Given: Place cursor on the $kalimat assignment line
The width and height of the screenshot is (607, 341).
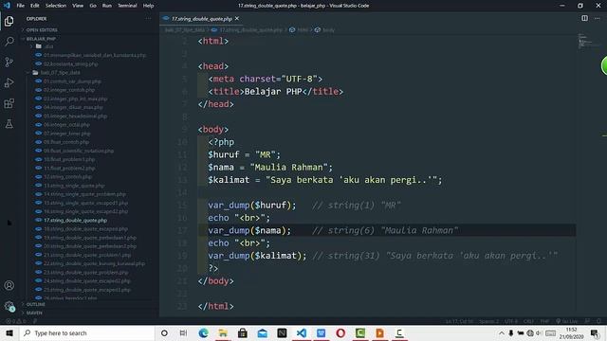Looking at the screenshot, I should [324, 180].
